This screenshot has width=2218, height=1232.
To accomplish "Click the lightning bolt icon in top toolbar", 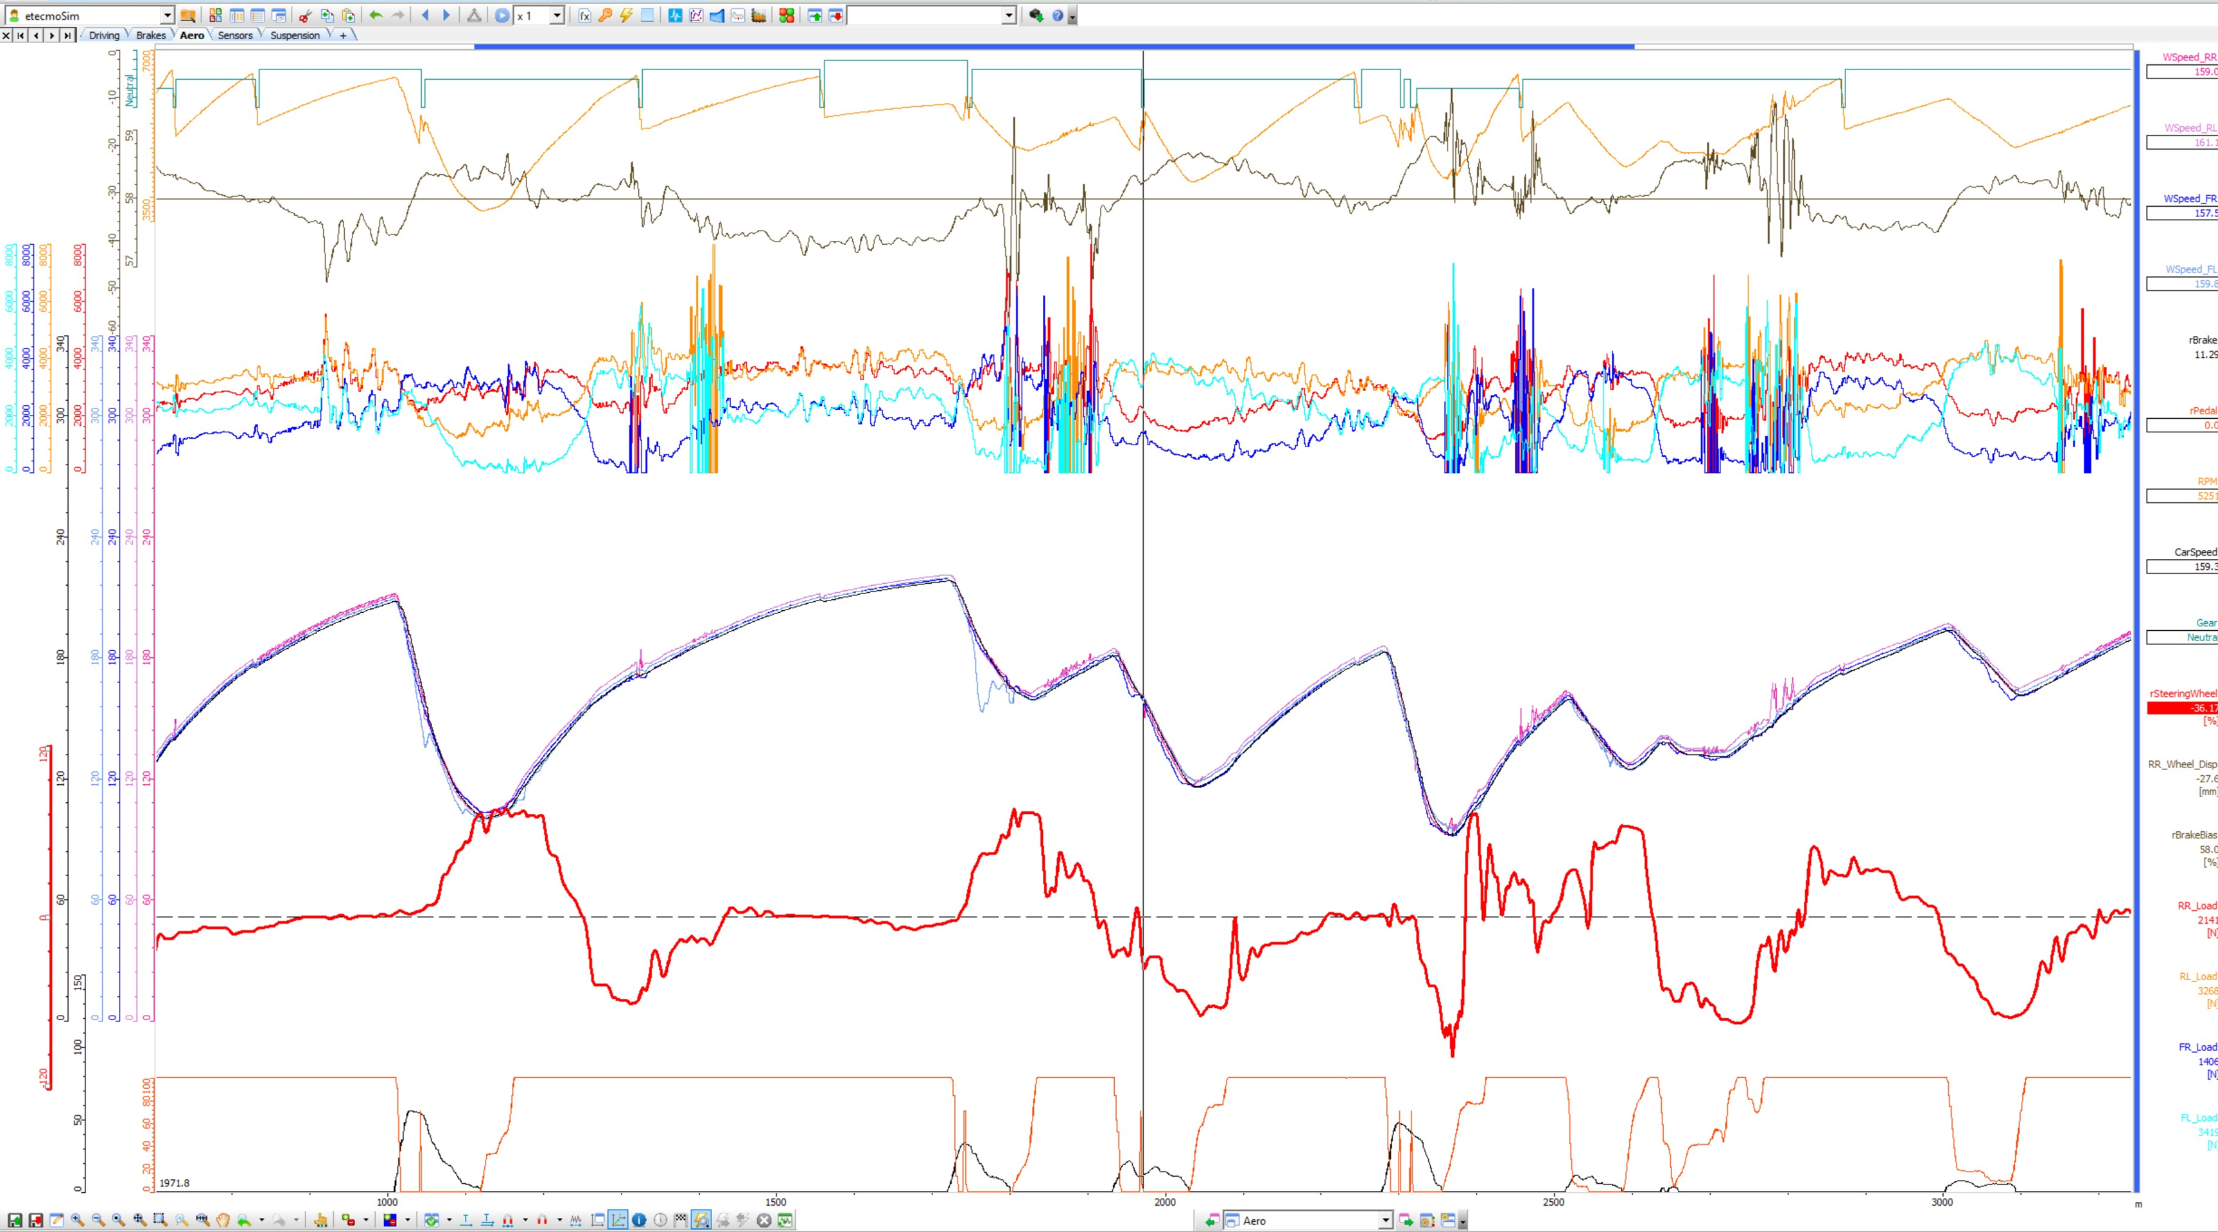I will tap(626, 15).
